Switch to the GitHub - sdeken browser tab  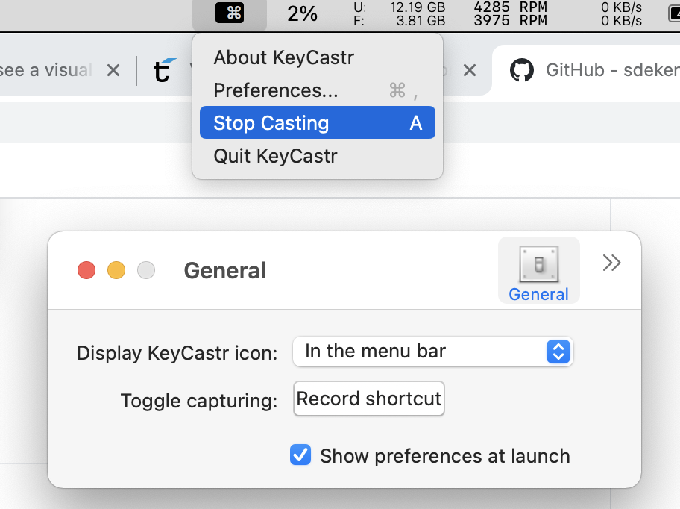(586, 70)
